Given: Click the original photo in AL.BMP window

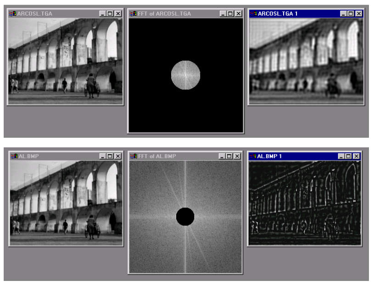Looking at the screenshot, I should pos(66,203).
